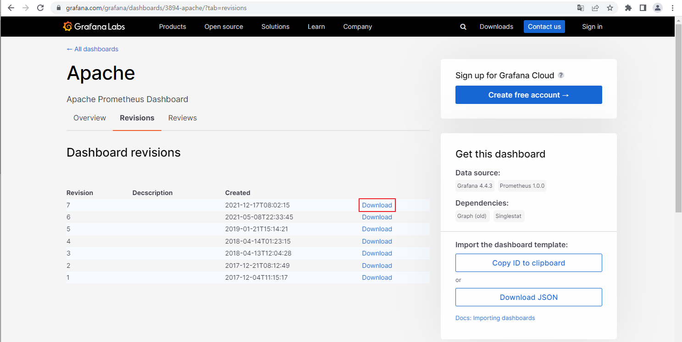Click the Decscription column header
The image size is (682, 342).
(152, 193)
